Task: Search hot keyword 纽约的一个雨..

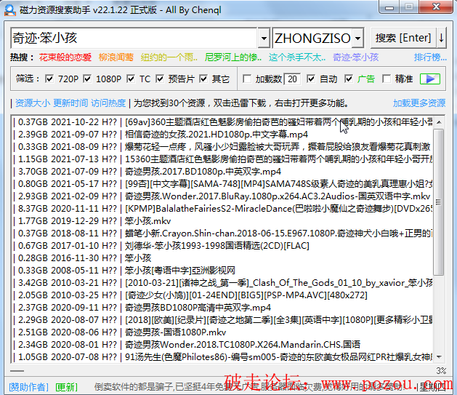Action: tap(169, 57)
